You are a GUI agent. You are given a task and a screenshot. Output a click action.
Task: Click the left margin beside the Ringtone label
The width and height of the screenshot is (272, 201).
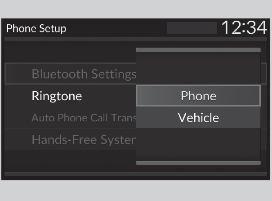click(x=17, y=96)
